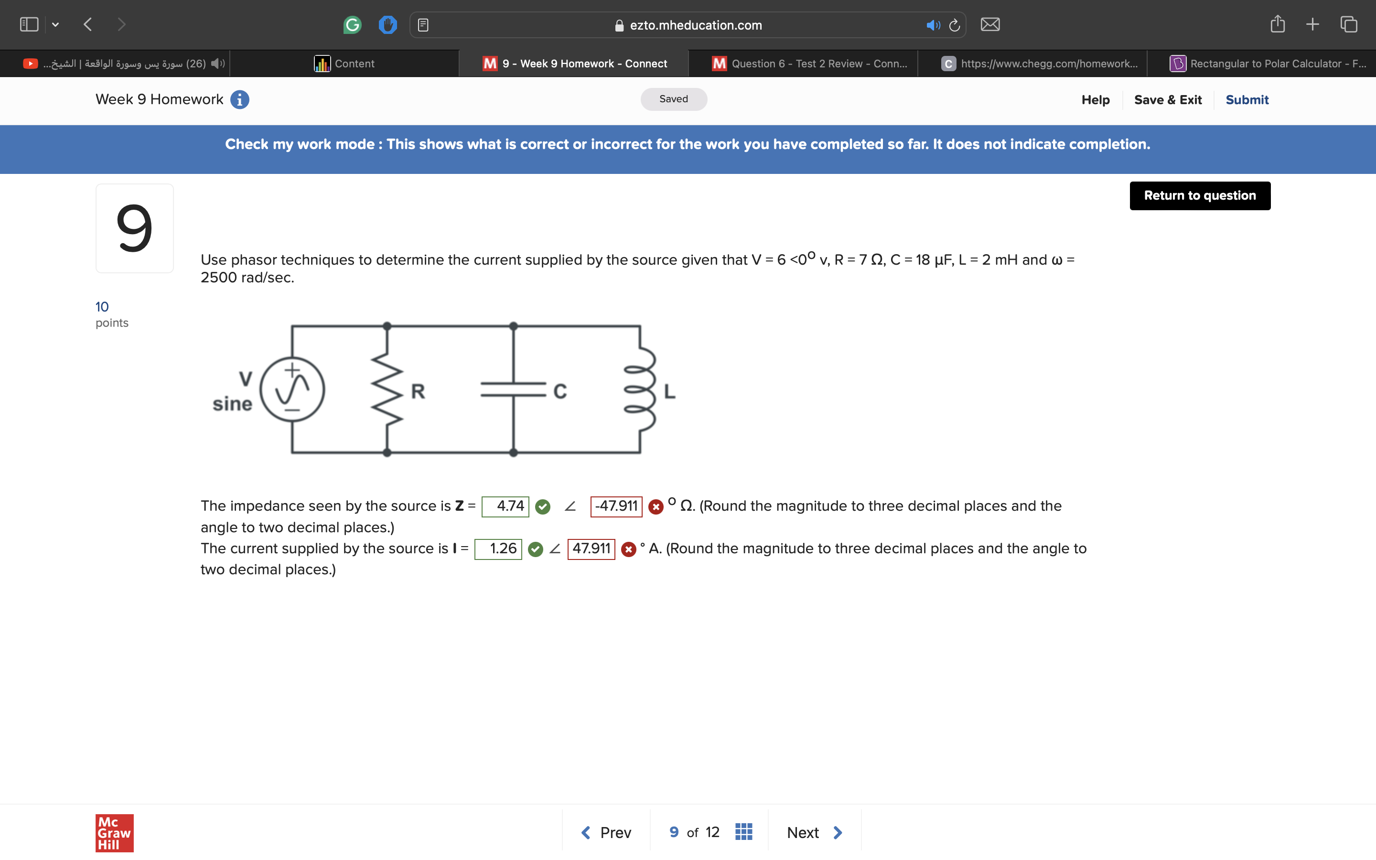The image size is (1376, 860).
Task: Select the impedance magnitude field showing 4.74
Action: 505,505
